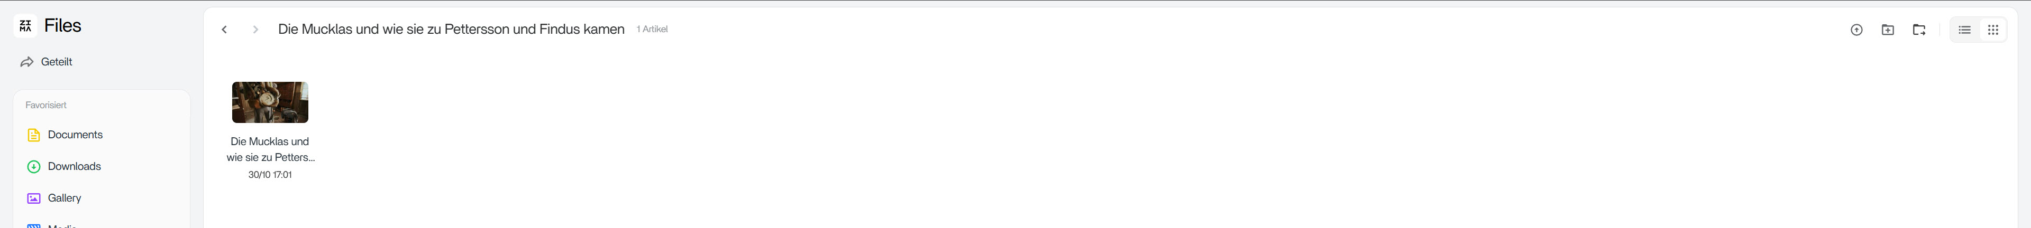
Task: Click the truncated Die Mucklas file name
Action: click(270, 149)
